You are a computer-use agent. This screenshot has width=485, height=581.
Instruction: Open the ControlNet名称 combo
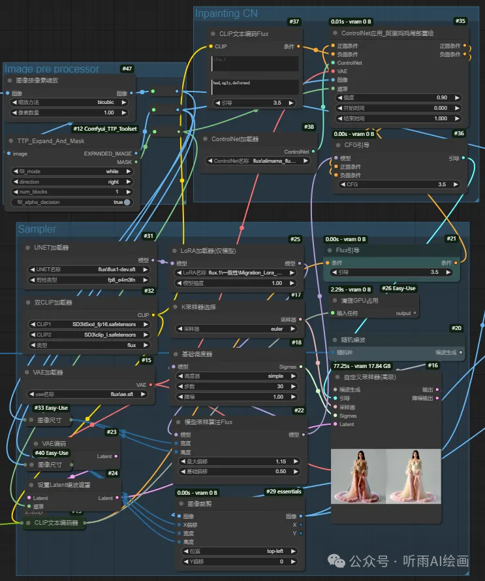click(258, 161)
